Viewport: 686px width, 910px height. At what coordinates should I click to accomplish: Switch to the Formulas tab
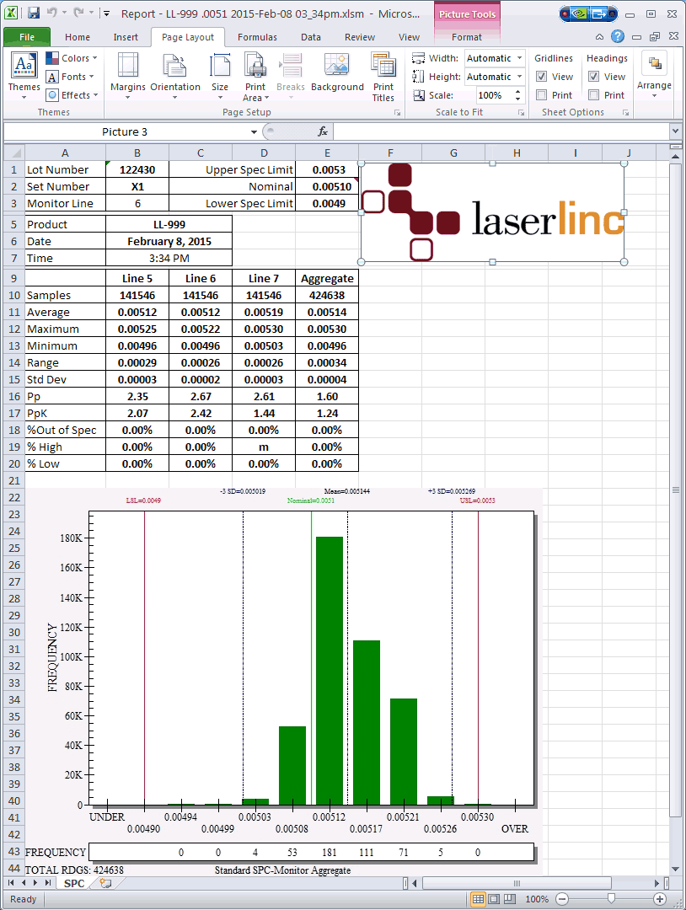[257, 37]
